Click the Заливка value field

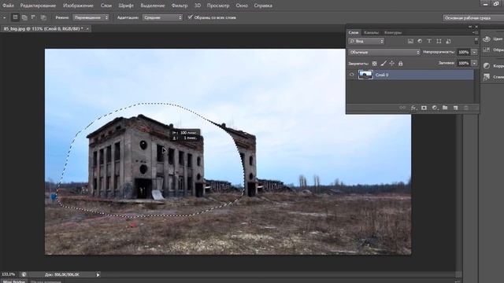click(464, 63)
